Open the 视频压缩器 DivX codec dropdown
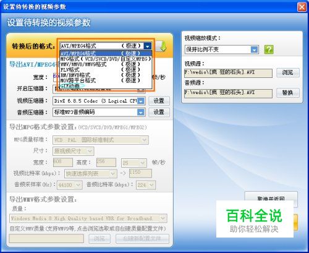309x253 pixels. tap(99, 101)
